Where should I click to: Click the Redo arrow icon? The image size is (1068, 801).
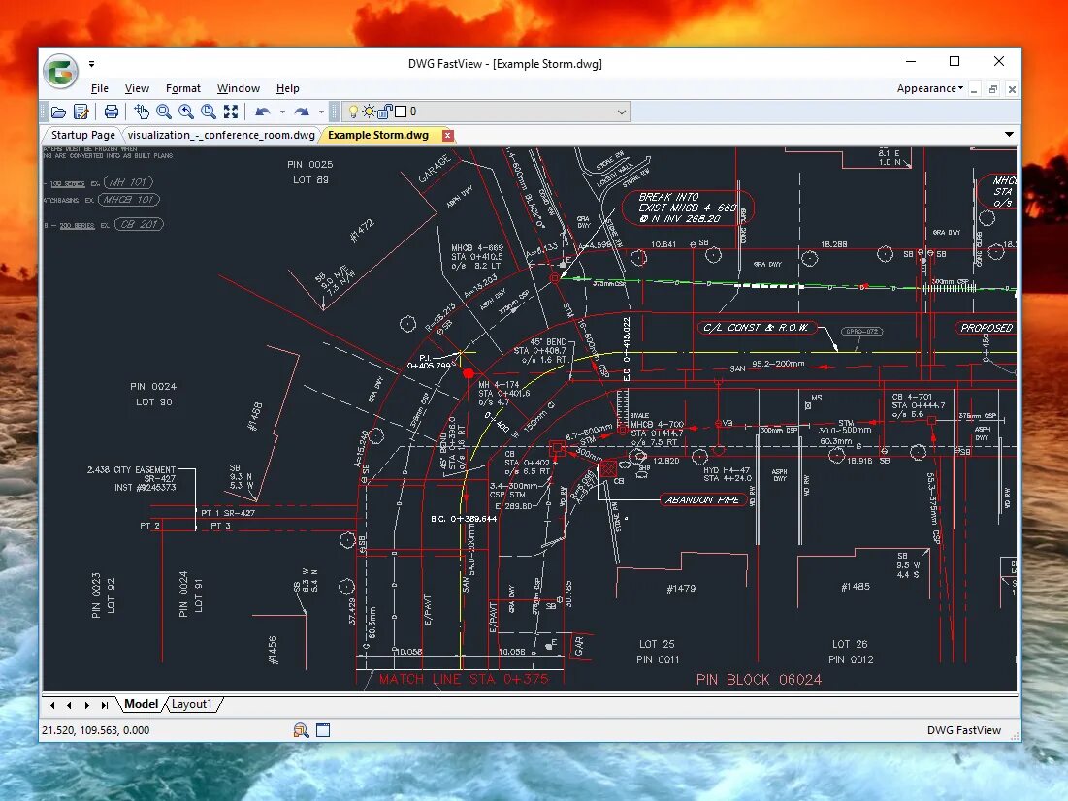coord(302,112)
